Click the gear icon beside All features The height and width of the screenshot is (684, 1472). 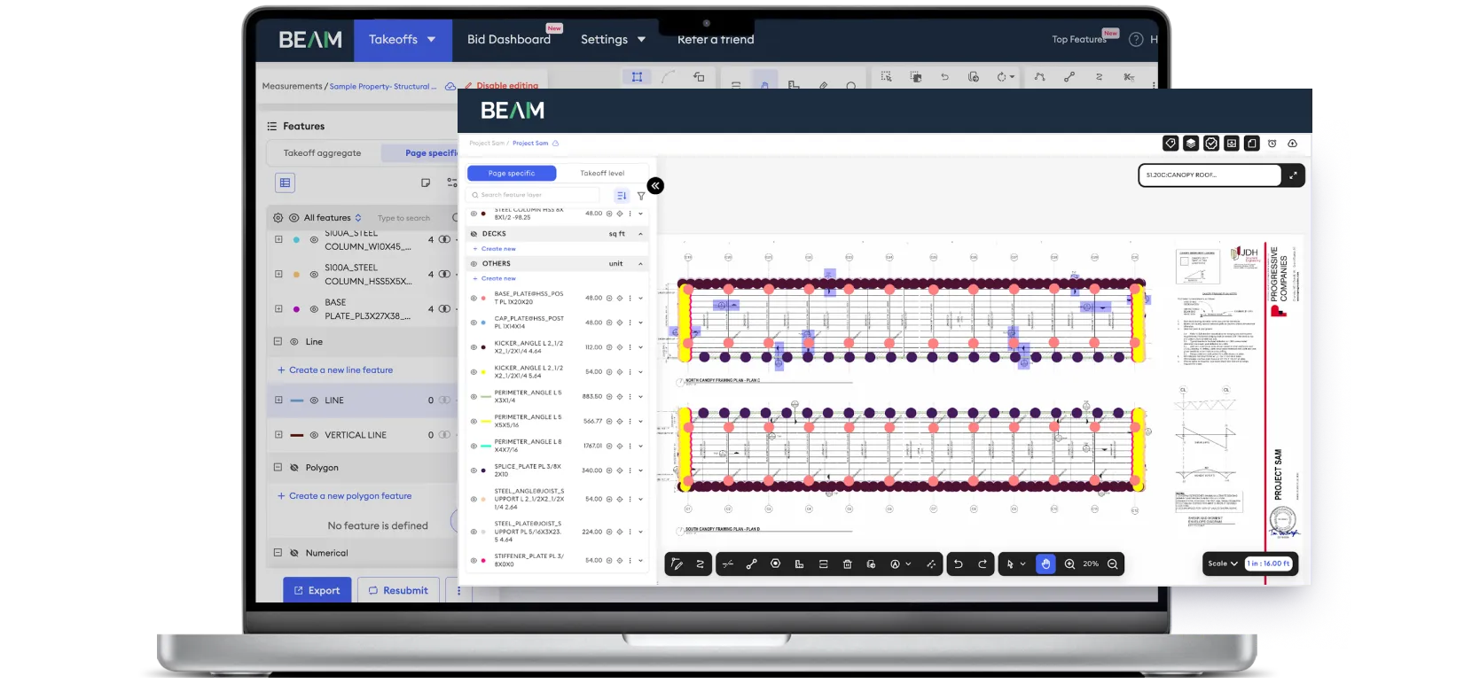pyautogui.click(x=278, y=218)
